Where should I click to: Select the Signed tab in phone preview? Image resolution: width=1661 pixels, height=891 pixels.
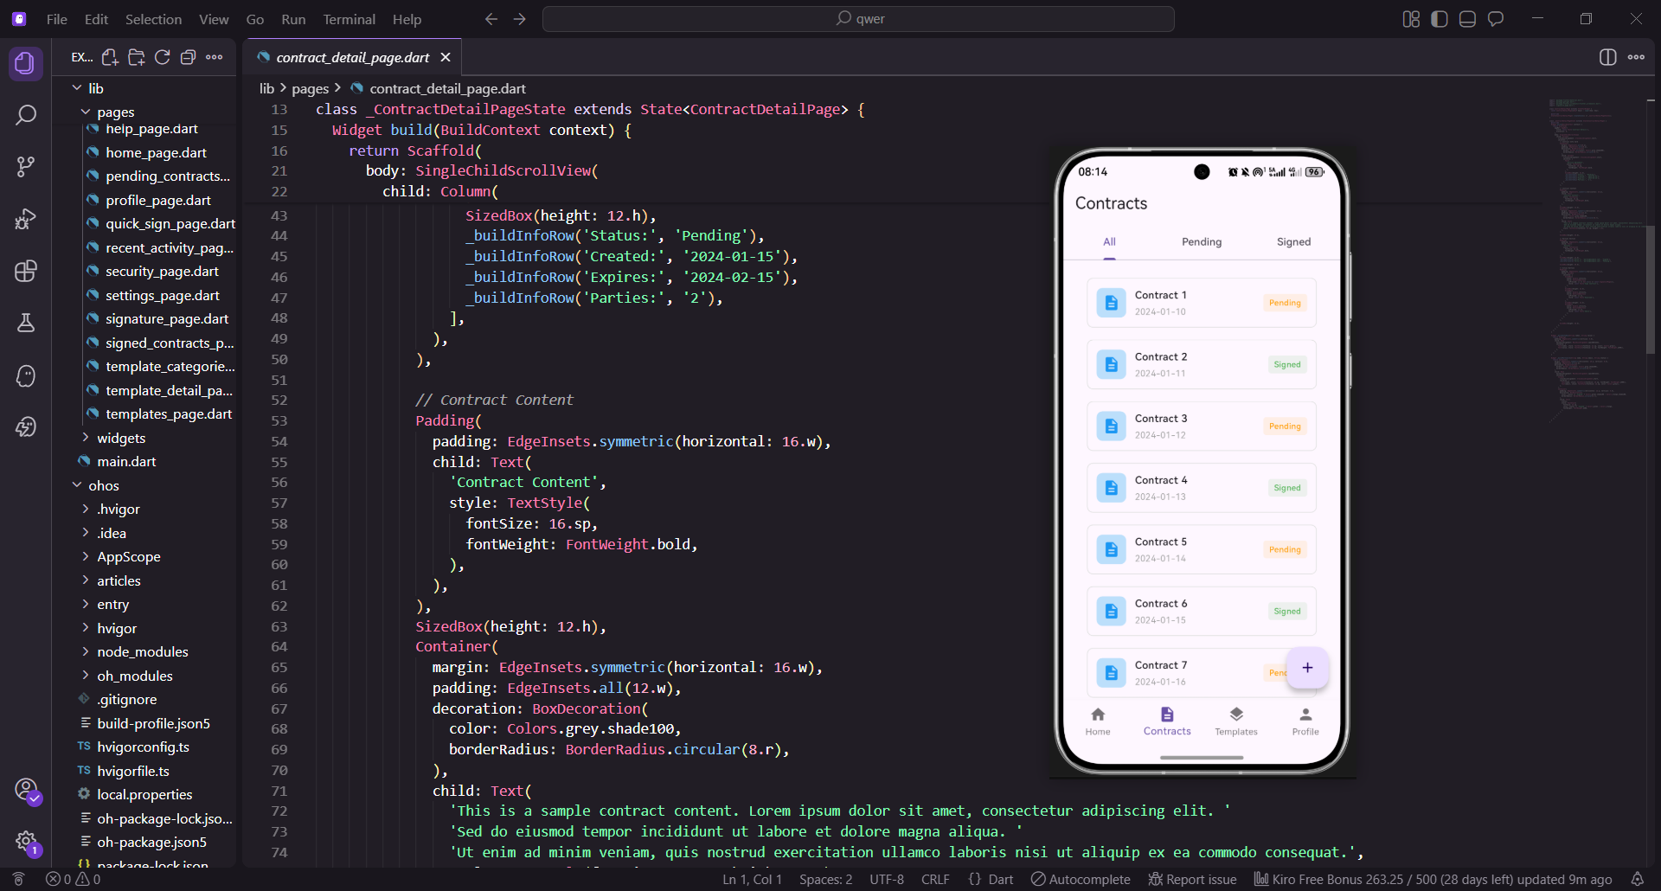coord(1293,242)
